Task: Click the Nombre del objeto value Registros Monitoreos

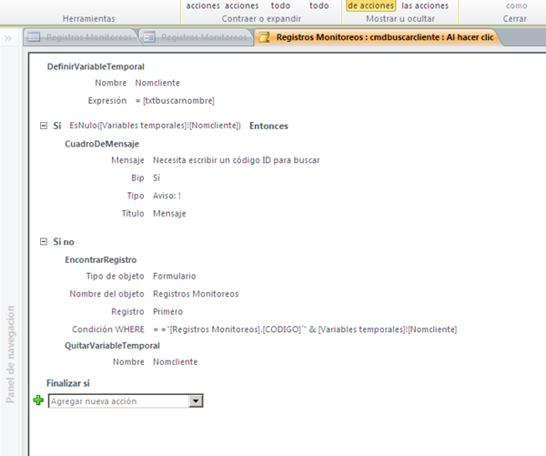Action: pos(196,294)
